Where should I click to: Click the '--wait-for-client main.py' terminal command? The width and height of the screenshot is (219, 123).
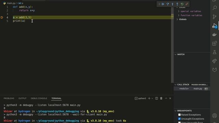tap(89, 114)
